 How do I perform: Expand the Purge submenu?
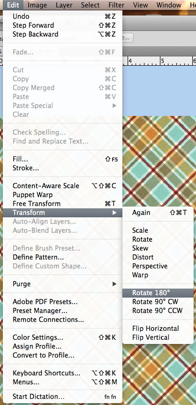[62, 284]
